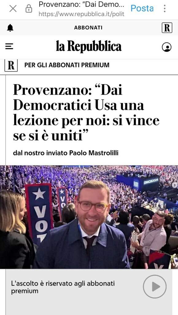
Task: Open the notifications bell icon
Action: click(x=10, y=28)
